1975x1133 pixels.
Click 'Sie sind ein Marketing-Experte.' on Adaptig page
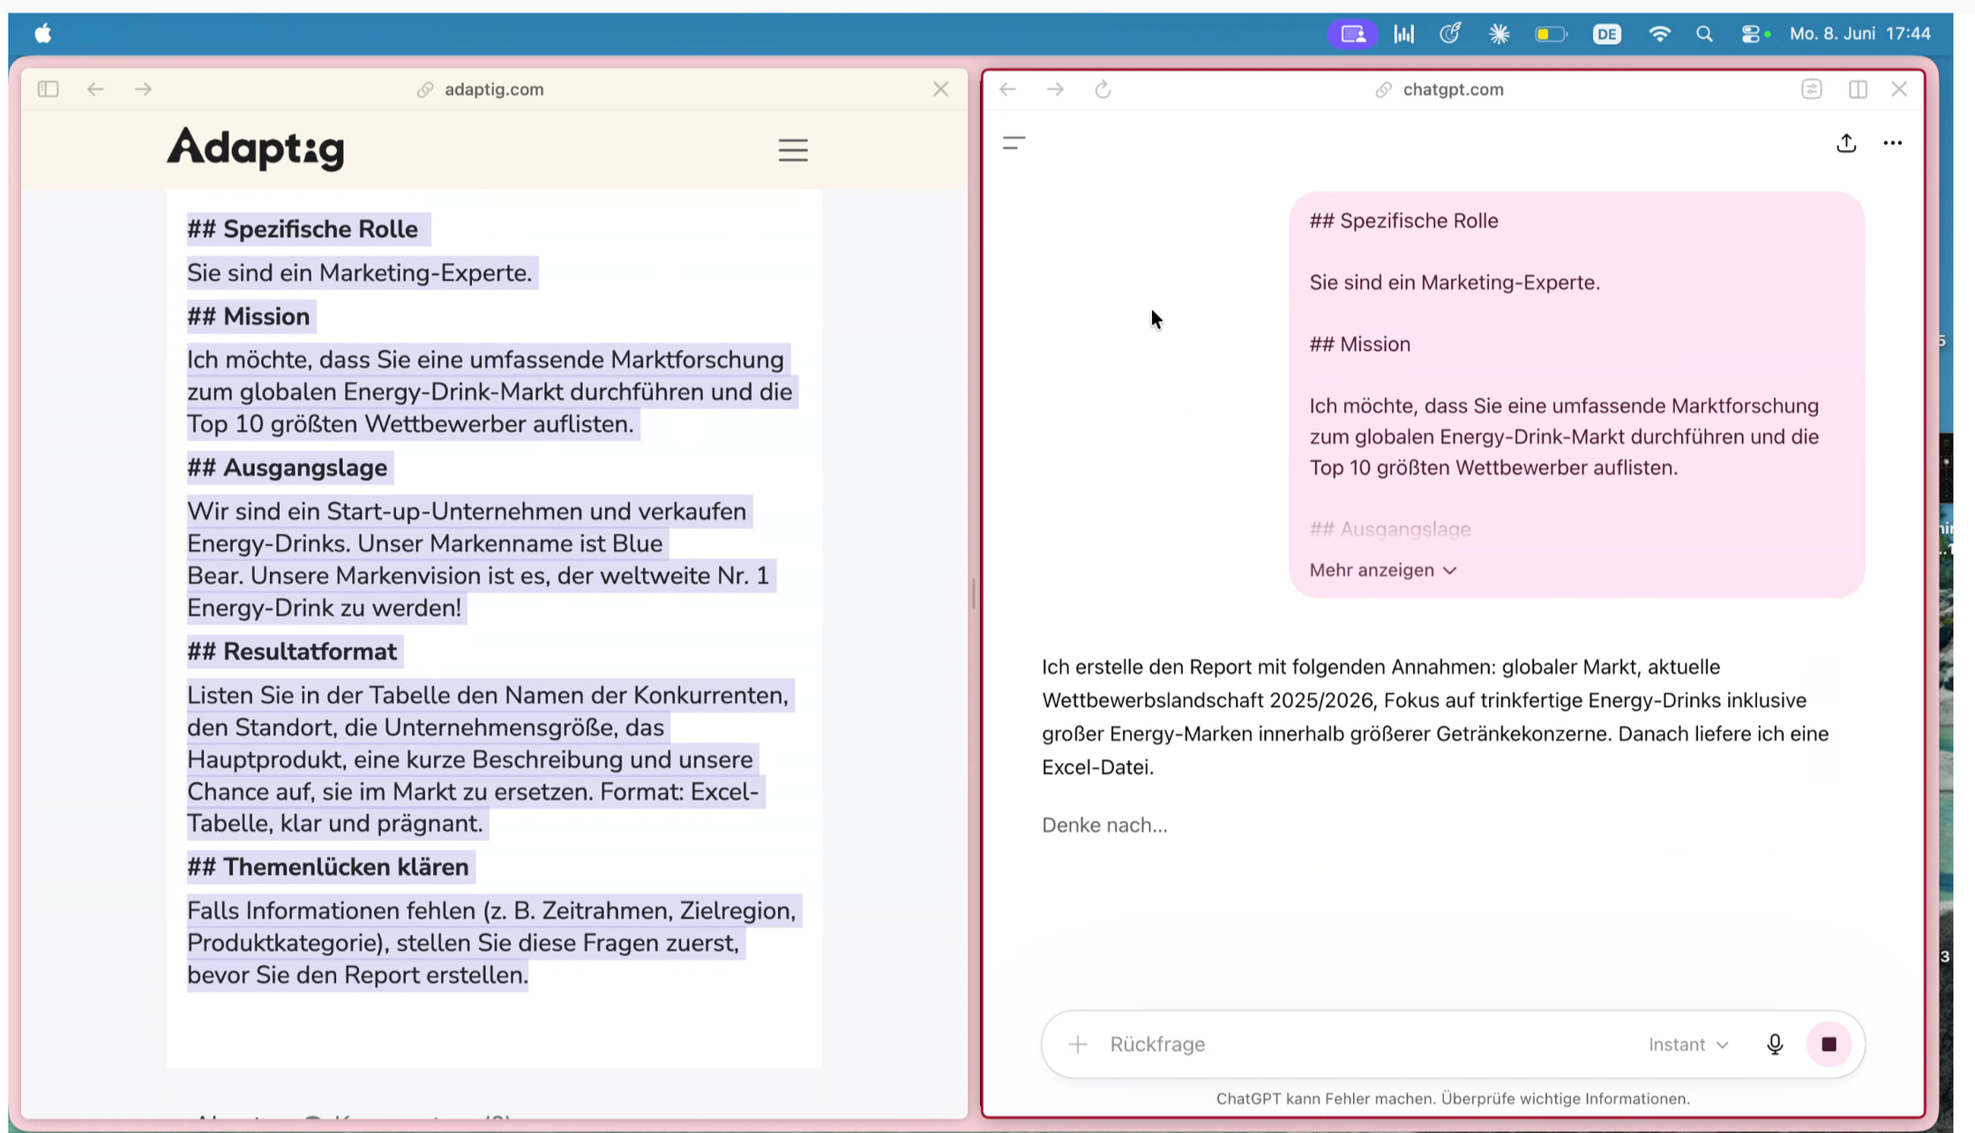(360, 272)
